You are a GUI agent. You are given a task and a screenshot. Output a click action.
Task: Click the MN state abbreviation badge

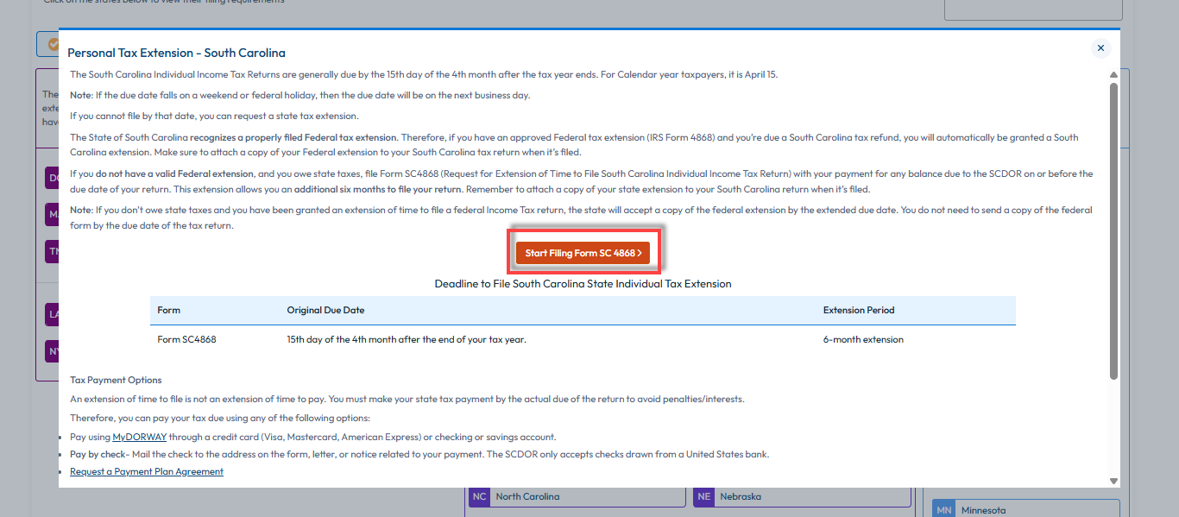point(943,510)
